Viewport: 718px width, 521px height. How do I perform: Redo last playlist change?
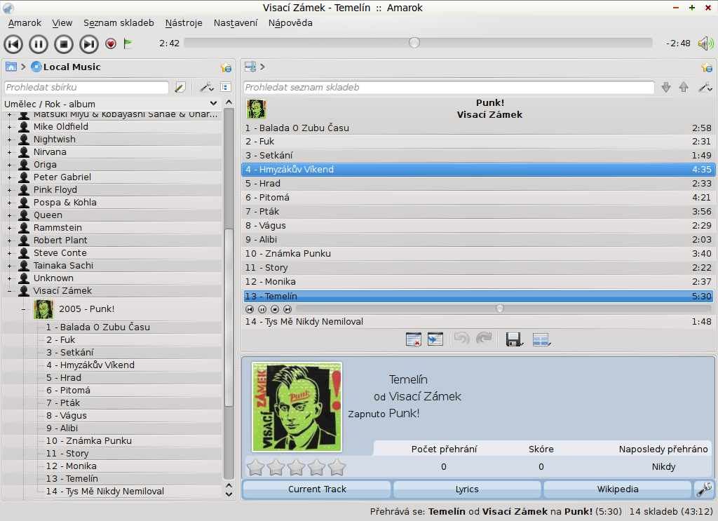(484, 339)
